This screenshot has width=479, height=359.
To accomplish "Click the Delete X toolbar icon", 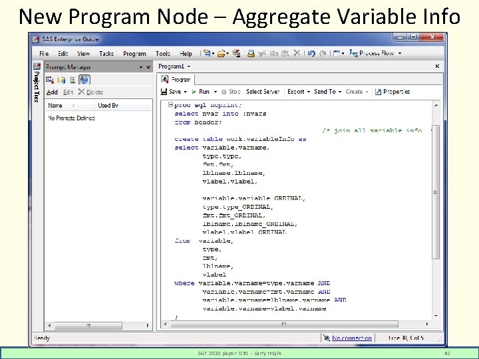I will [x=297, y=53].
